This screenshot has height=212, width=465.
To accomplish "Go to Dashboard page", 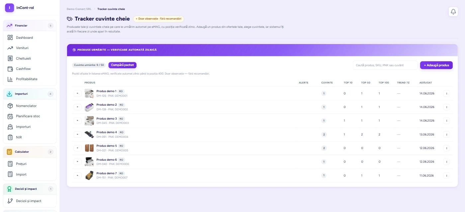I will (x=30, y=37).
